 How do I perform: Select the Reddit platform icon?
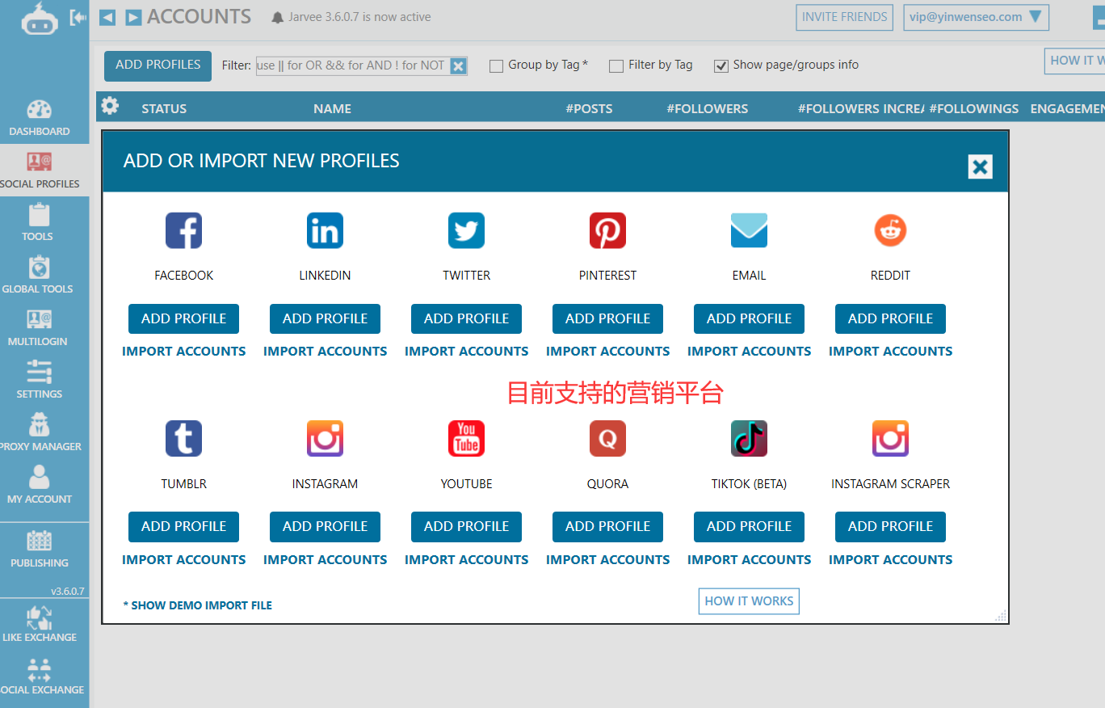click(890, 230)
